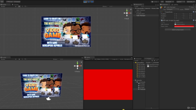
Task: Click the Back view label under gizmo
Action: coord(126,19)
